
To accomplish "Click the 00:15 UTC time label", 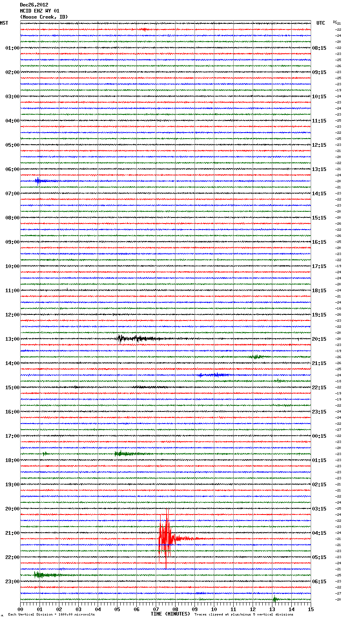I will tap(319, 436).
